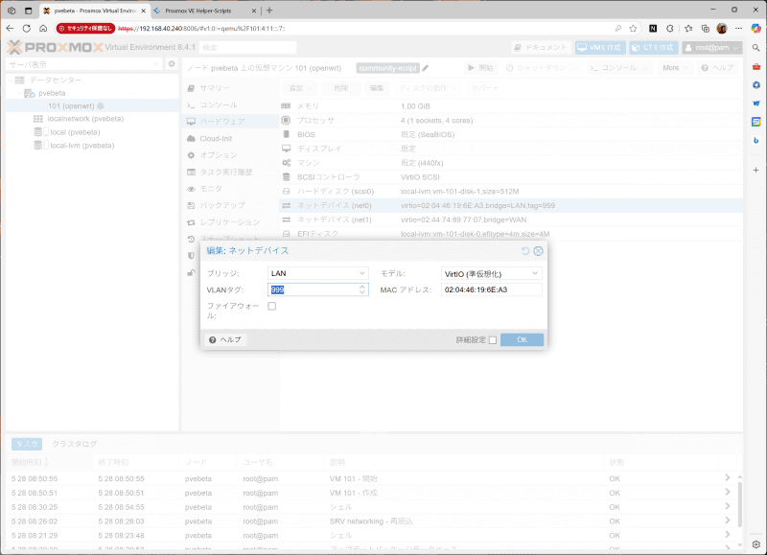
Task: Open the VM backup tab
Action: pos(230,205)
